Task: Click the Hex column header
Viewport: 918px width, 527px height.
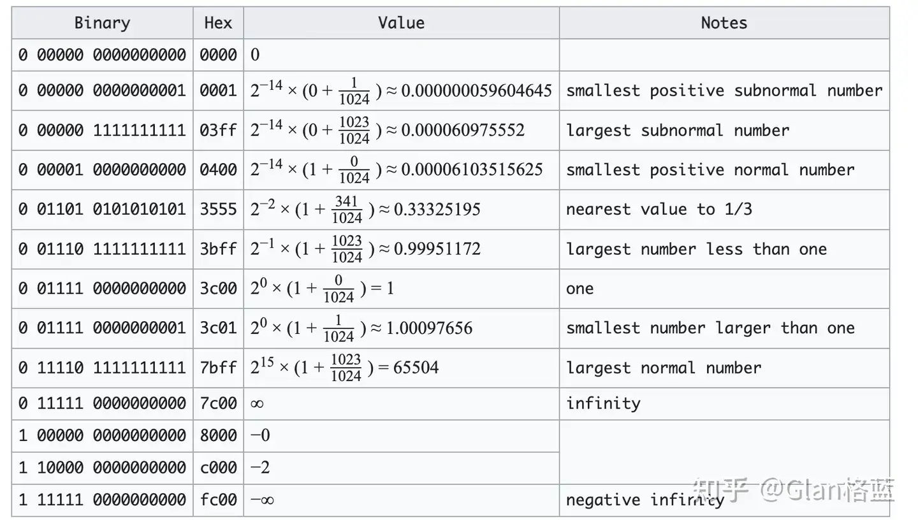Action: click(218, 23)
